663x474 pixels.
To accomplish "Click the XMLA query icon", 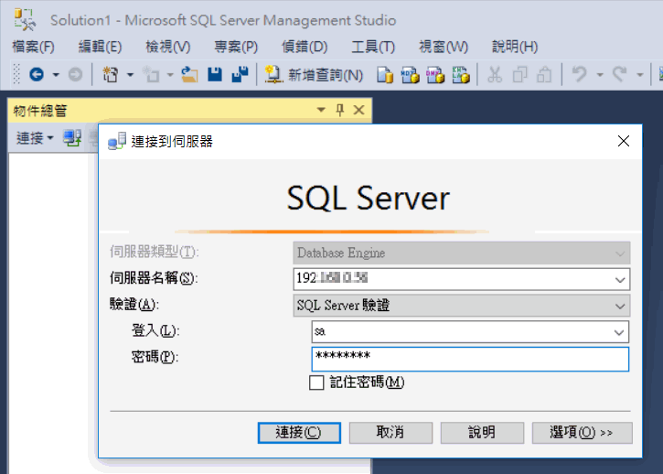I will click(461, 75).
